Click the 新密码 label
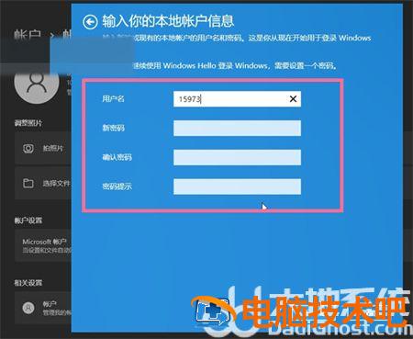The height and width of the screenshot is (339, 413). pyautogui.click(x=113, y=128)
